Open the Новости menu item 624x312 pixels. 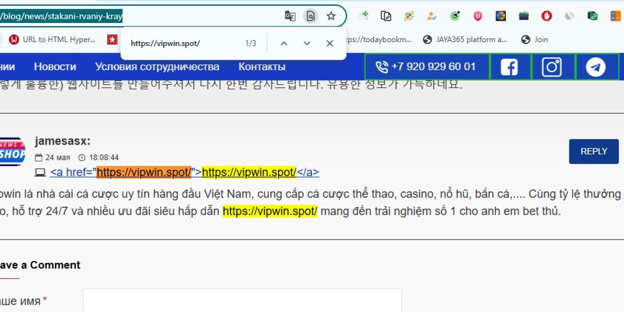(55, 67)
